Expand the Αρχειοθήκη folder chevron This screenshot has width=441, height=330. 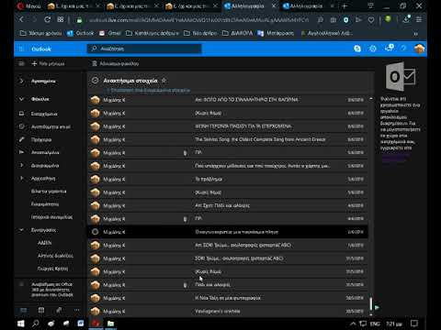tap(21, 178)
